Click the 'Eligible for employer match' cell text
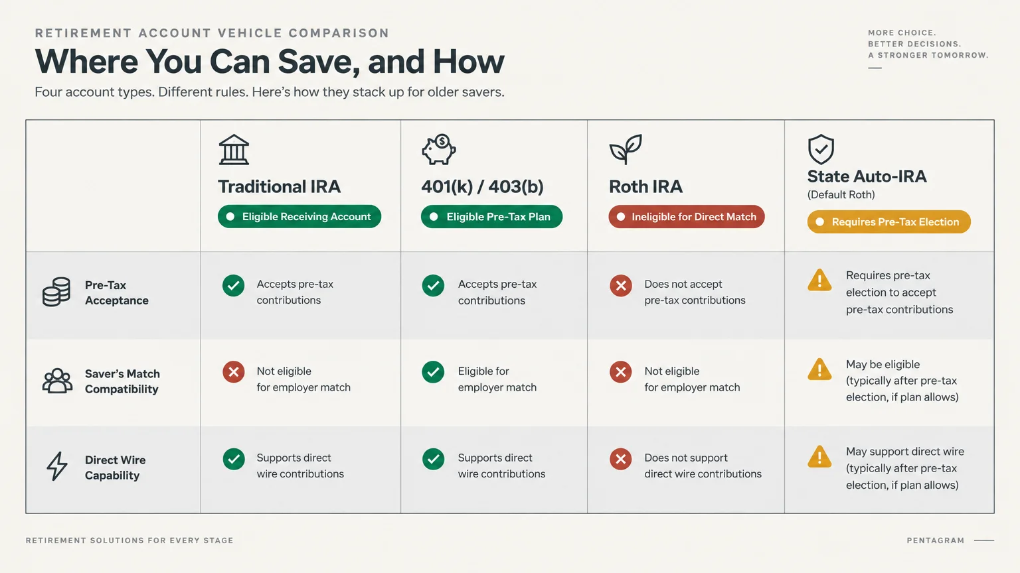This screenshot has width=1020, height=573. pos(497,379)
